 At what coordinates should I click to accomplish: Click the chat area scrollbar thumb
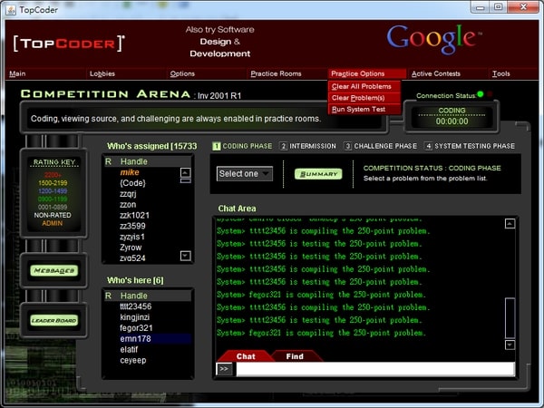(x=510, y=318)
